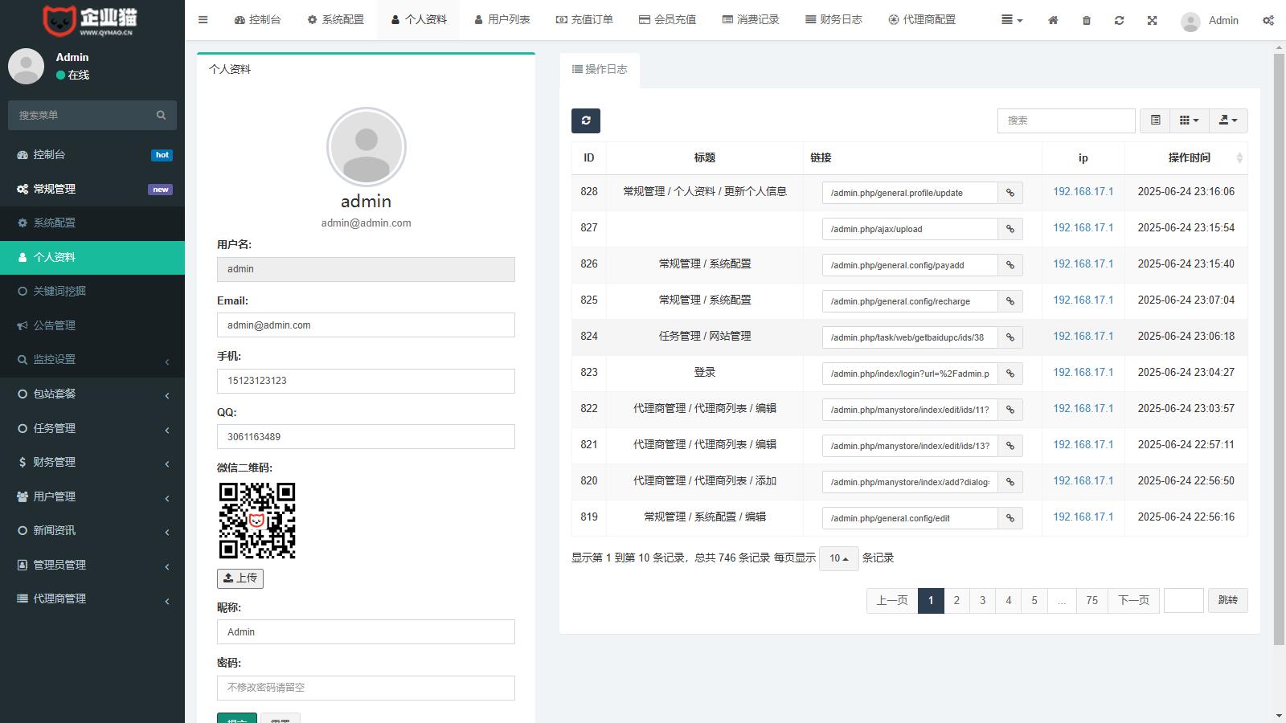Click the refresh icon in top bar
The height and width of the screenshot is (723, 1286).
pyautogui.click(x=1119, y=20)
